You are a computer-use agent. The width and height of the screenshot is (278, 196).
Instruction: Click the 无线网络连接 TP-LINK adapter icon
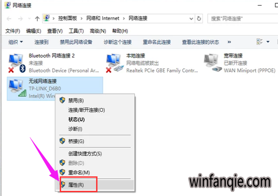point(17,88)
